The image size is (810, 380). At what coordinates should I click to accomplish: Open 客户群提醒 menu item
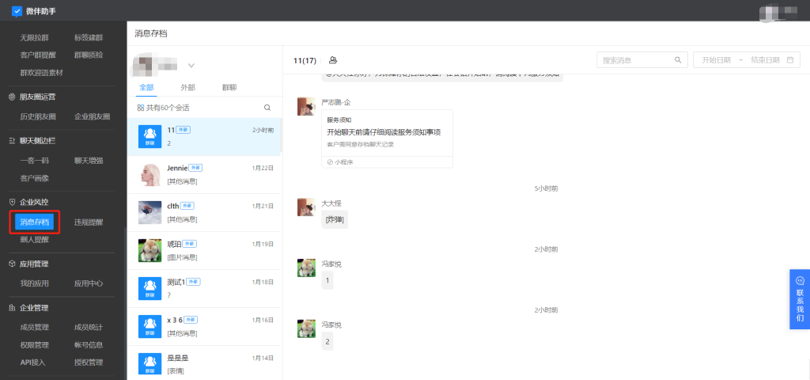[38, 55]
